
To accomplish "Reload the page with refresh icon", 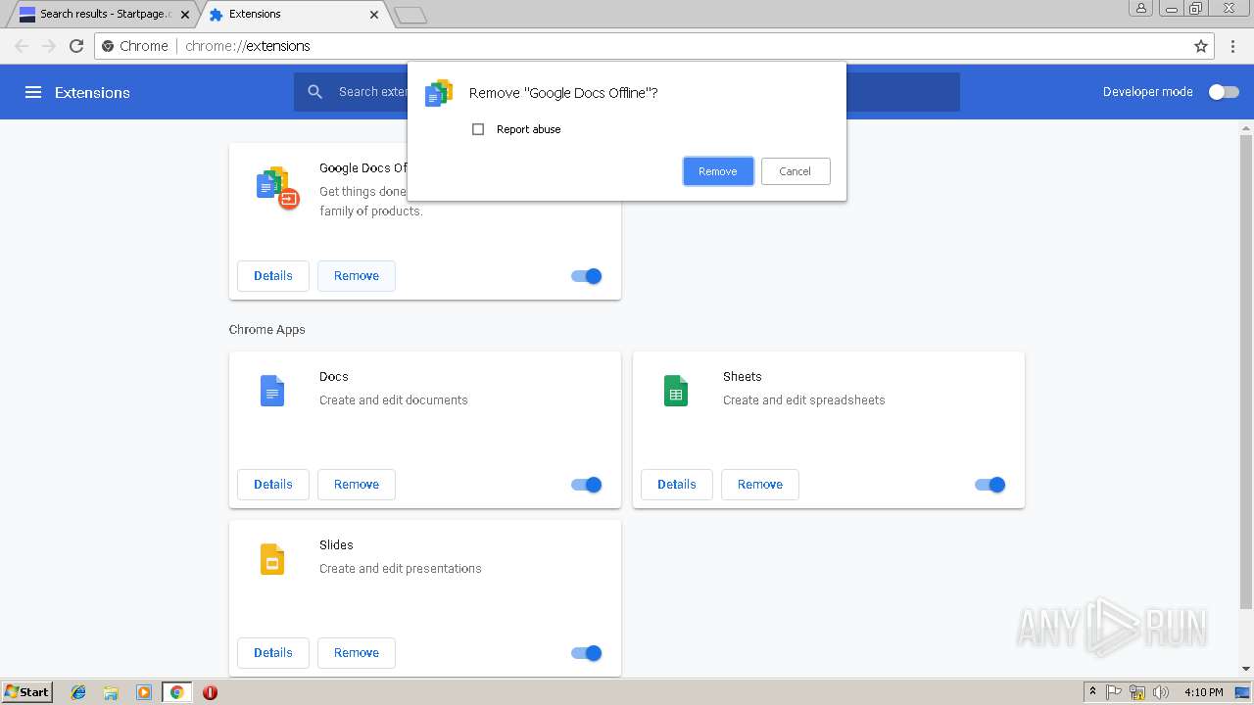I will 76,46.
